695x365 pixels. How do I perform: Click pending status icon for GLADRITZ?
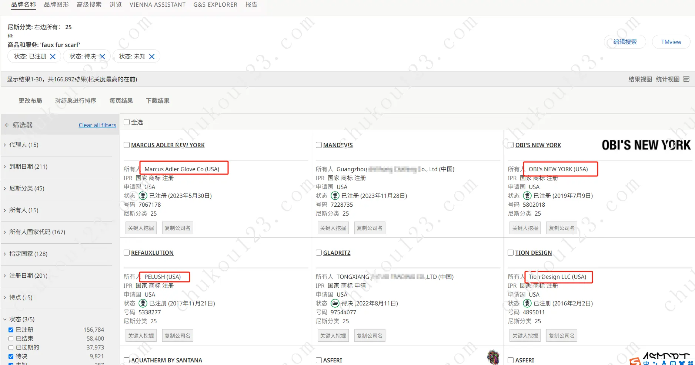point(335,303)
